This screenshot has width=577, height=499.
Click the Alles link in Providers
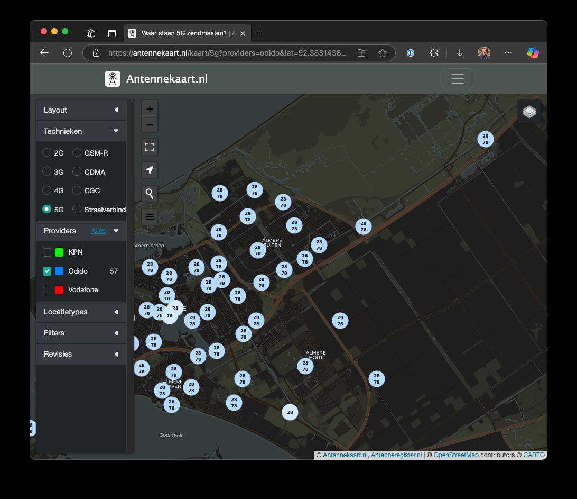[x=99, y=231]
